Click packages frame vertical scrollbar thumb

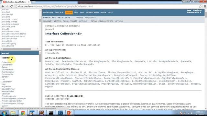[40, 20]
